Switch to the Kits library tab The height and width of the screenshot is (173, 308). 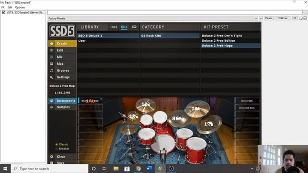tap(124, 27)
